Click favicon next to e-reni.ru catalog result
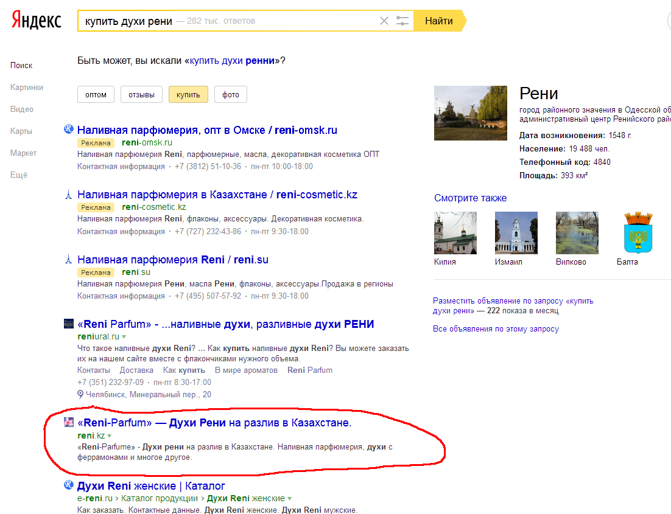 (x=68, y=484)
